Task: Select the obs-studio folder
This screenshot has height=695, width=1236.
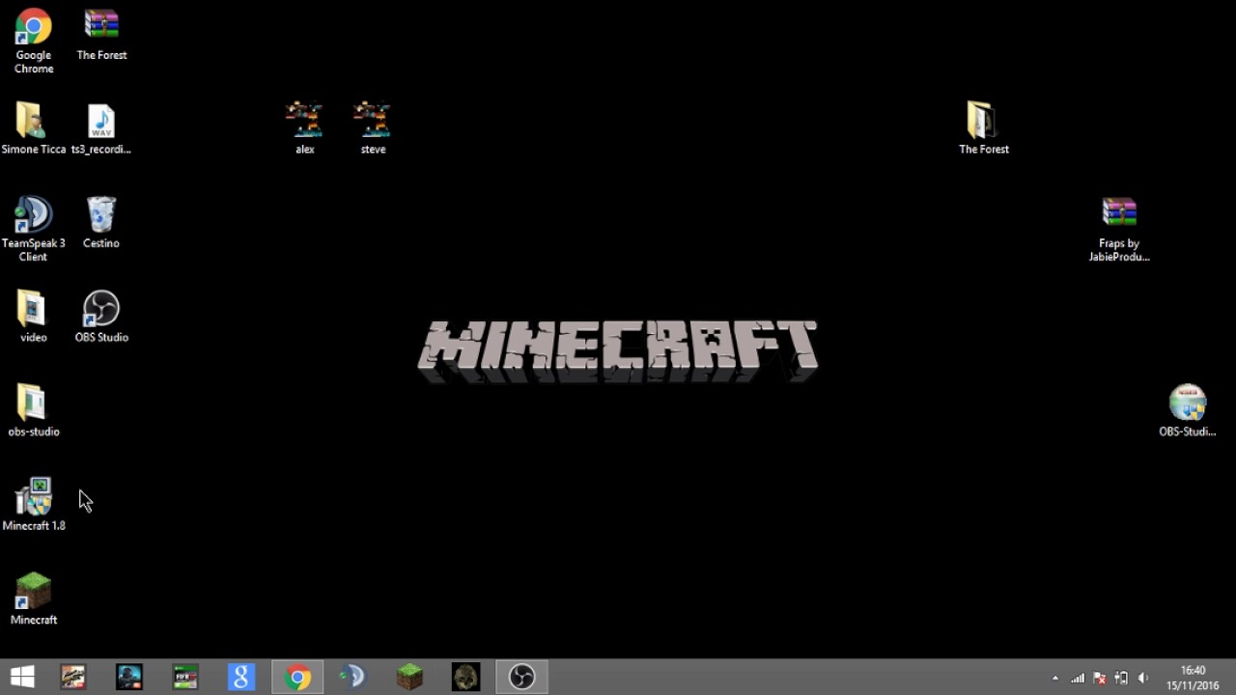Action: point(33,410)
